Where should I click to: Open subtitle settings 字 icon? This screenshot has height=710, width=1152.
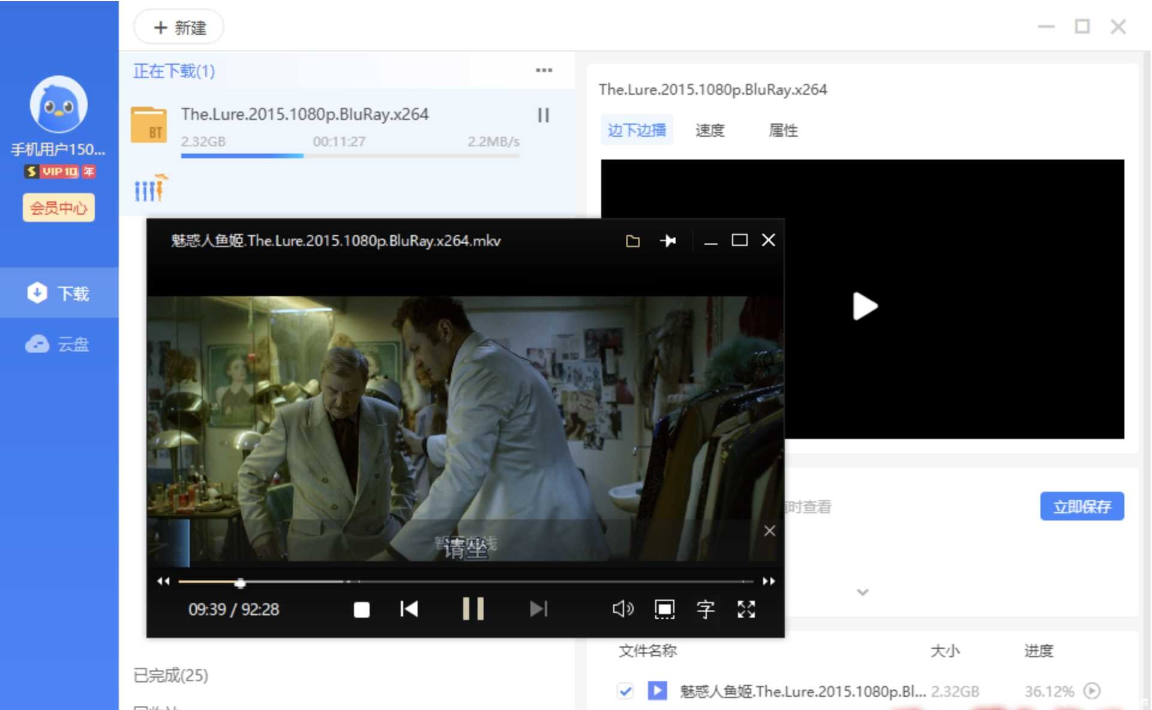[x=706, y=609]
